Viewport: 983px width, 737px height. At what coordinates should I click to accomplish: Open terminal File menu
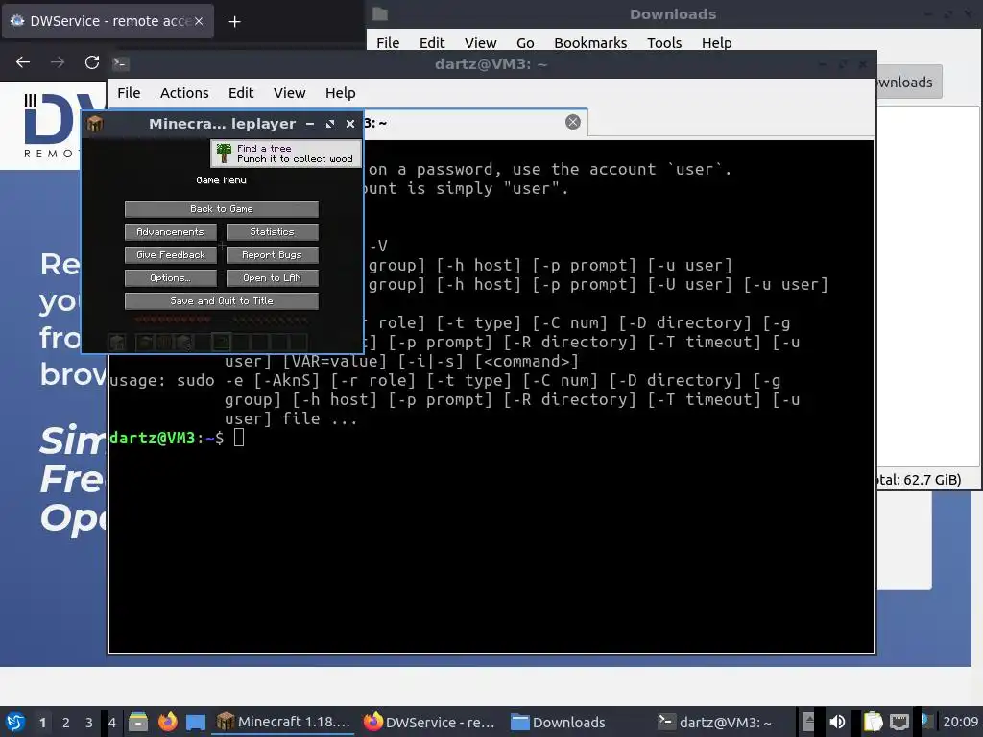pos(129,93)
